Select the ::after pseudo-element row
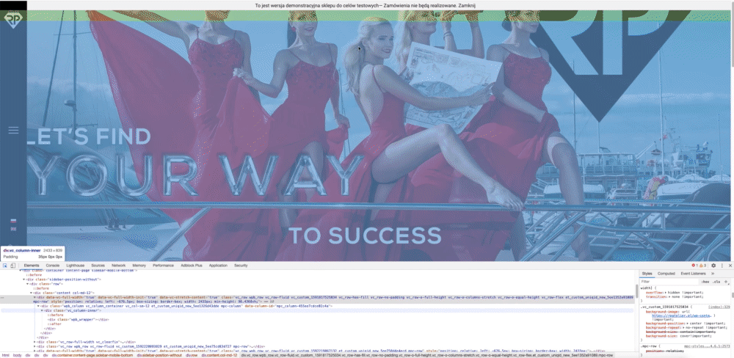Screen dimensions: 734x358 click(55, 324)
